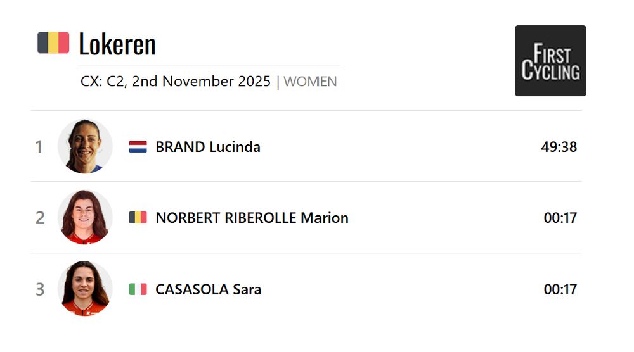Click the Belgian flag next to Norbert Riberolle
This screenshot has height=352, width=634.
click(138, 218)
